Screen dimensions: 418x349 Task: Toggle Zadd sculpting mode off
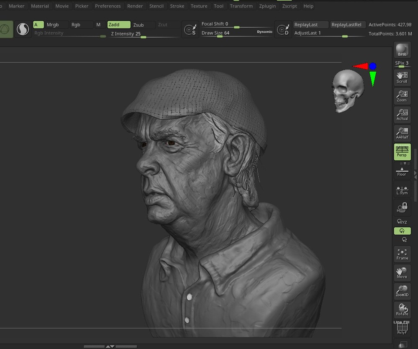(118, 24)
